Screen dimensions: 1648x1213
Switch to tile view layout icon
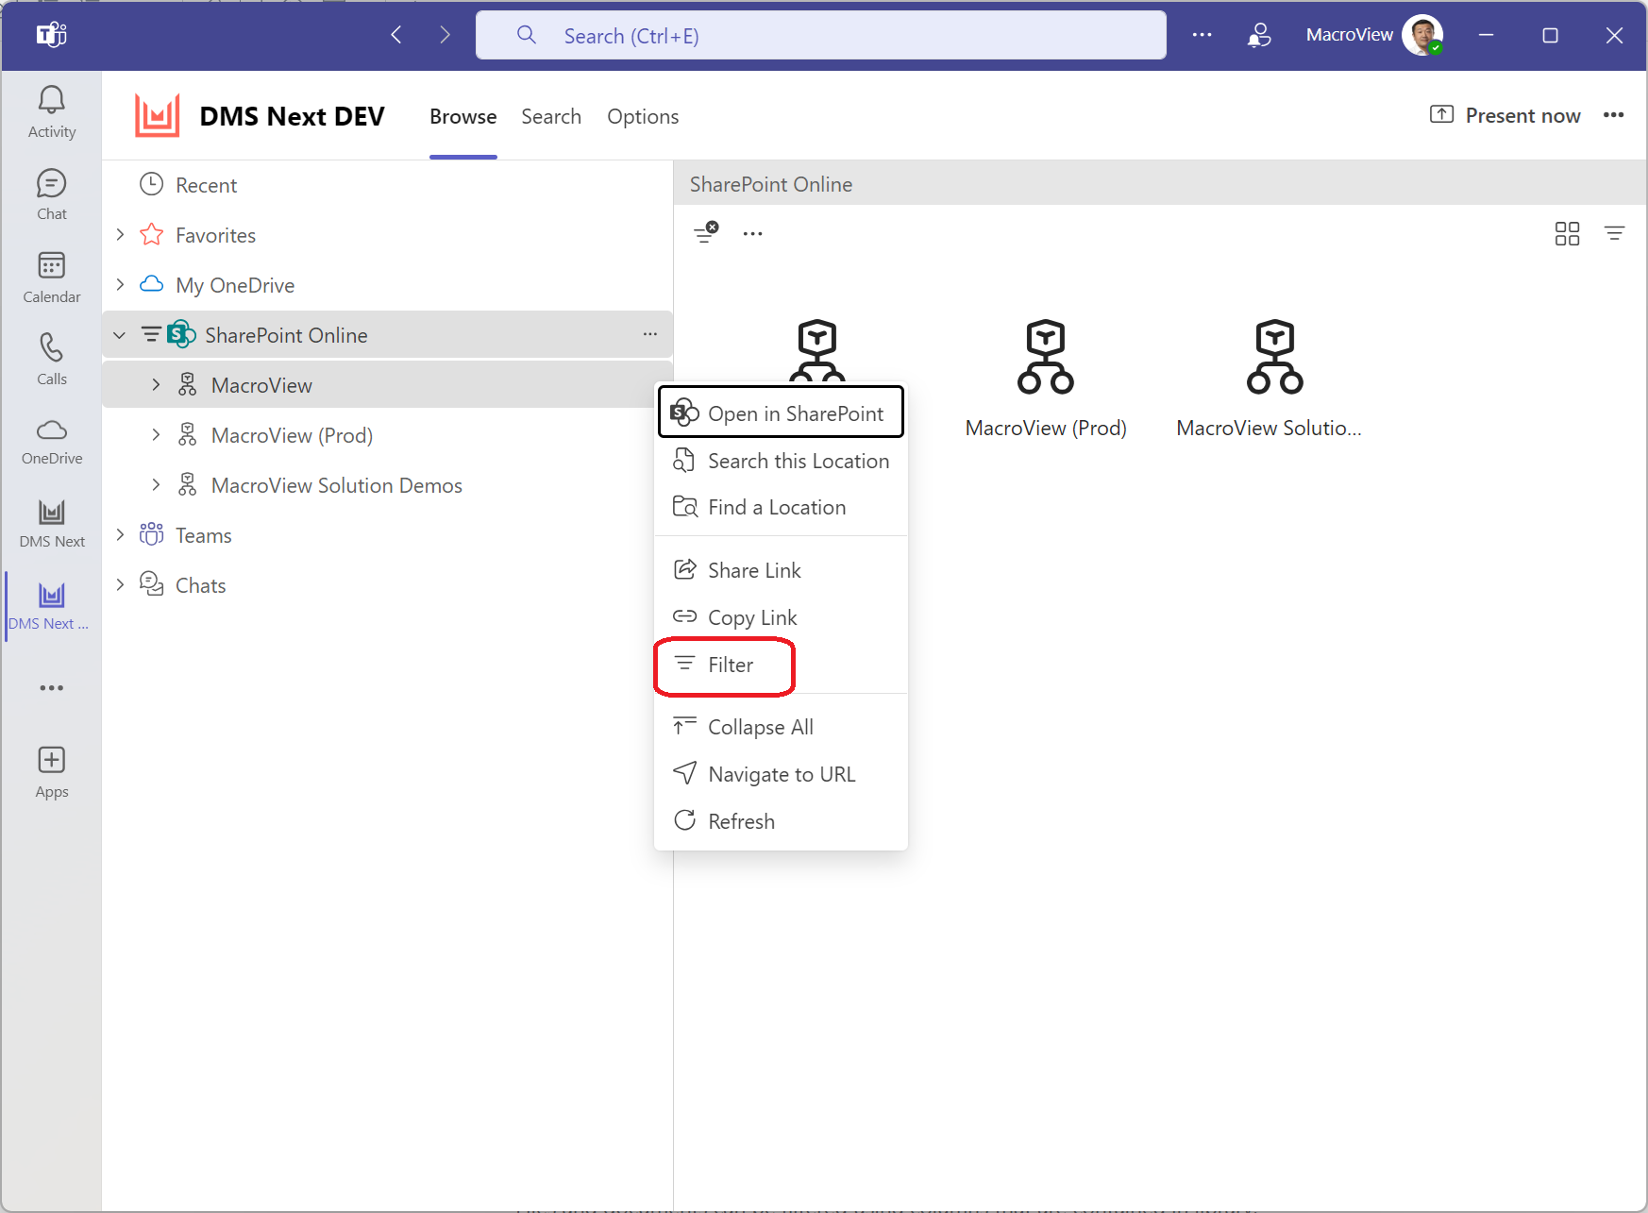click(1567, 233)
